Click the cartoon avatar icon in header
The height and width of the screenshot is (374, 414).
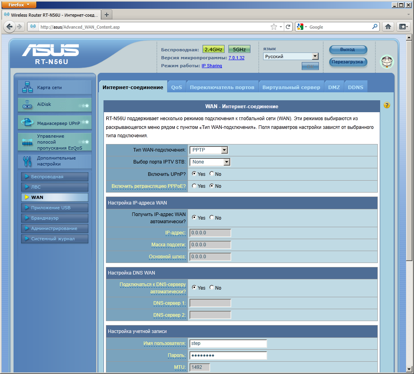coord(387,62)
